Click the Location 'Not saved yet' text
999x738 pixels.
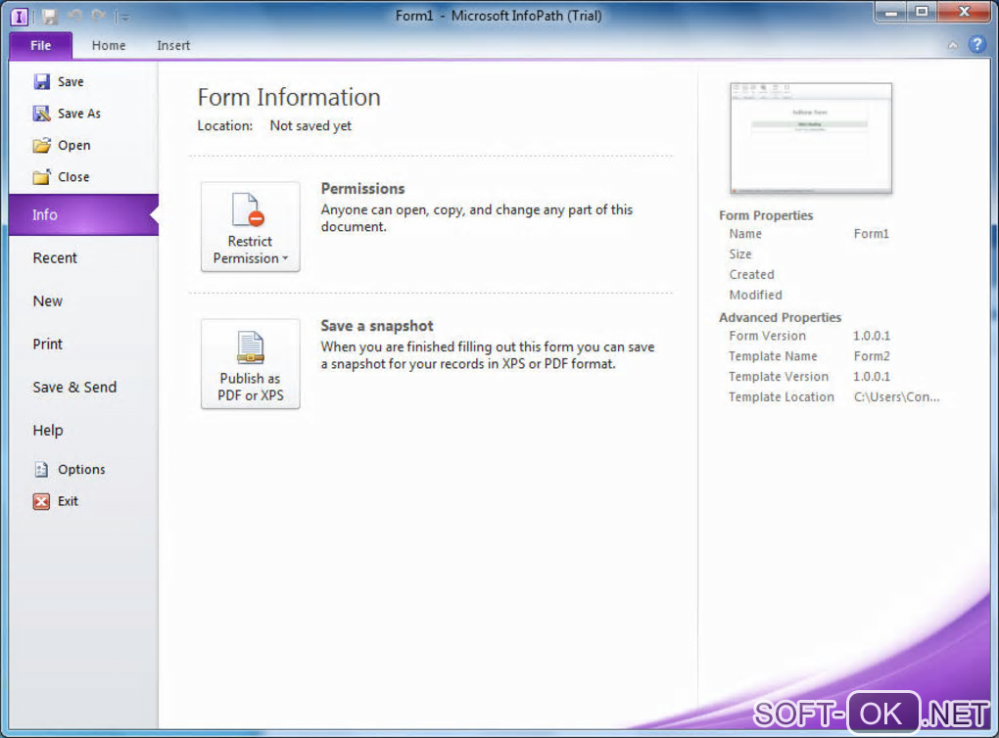click(310, 126)
